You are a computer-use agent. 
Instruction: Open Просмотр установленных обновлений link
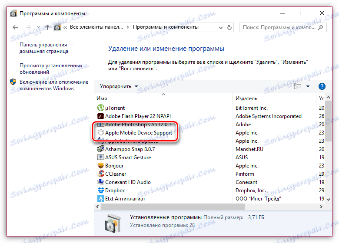click(51, 69)
